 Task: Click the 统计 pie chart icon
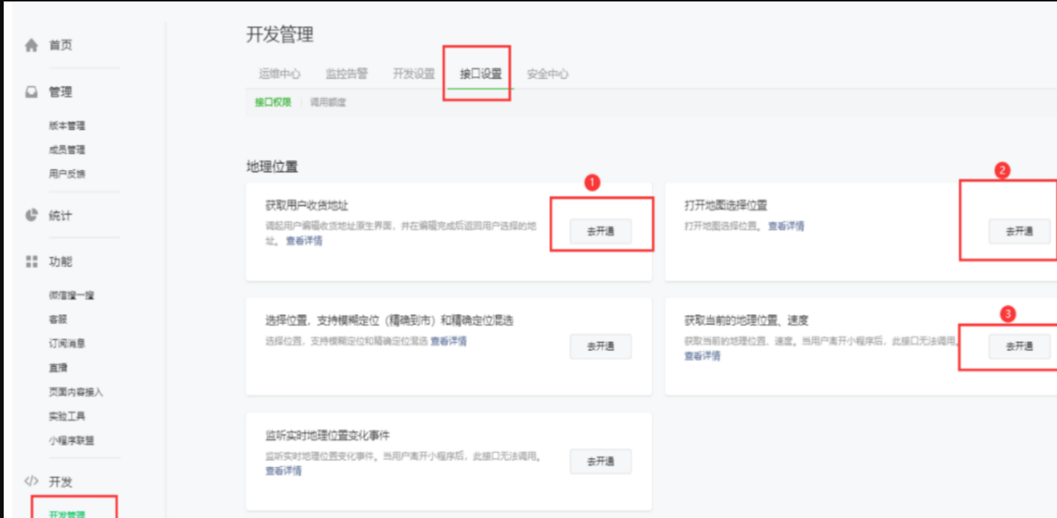point(31,216)
